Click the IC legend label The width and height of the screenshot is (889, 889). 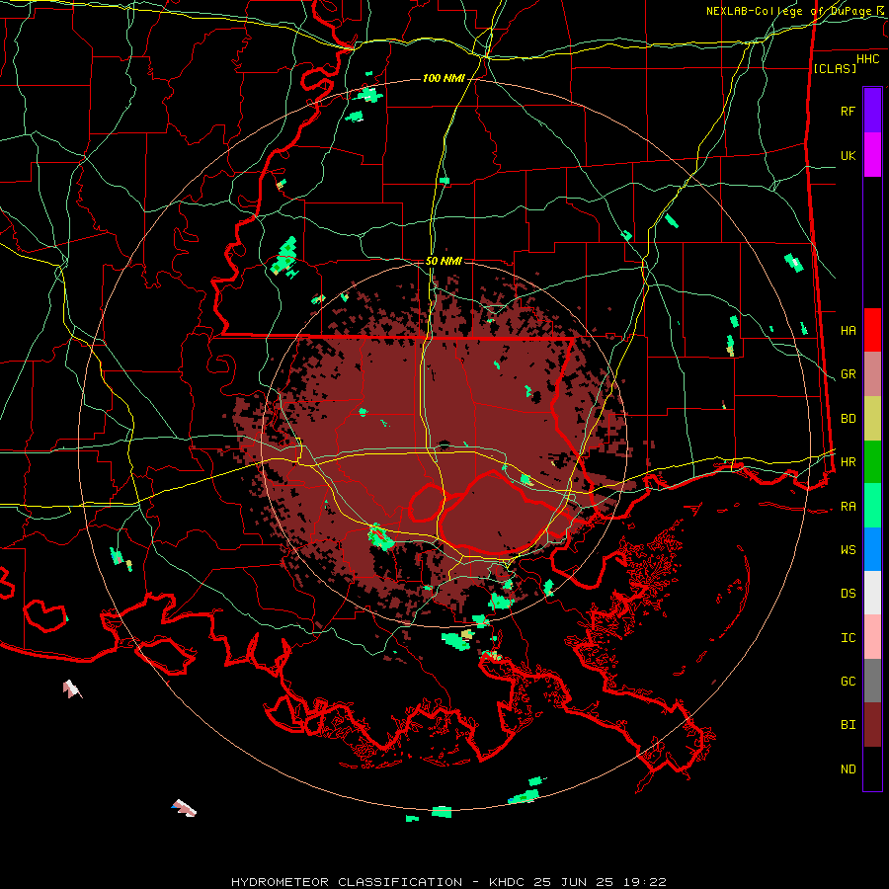(849, 638)
